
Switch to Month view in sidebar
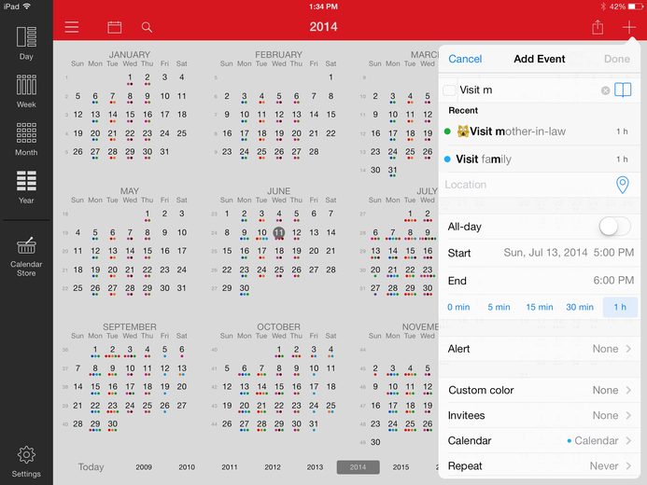26,139
